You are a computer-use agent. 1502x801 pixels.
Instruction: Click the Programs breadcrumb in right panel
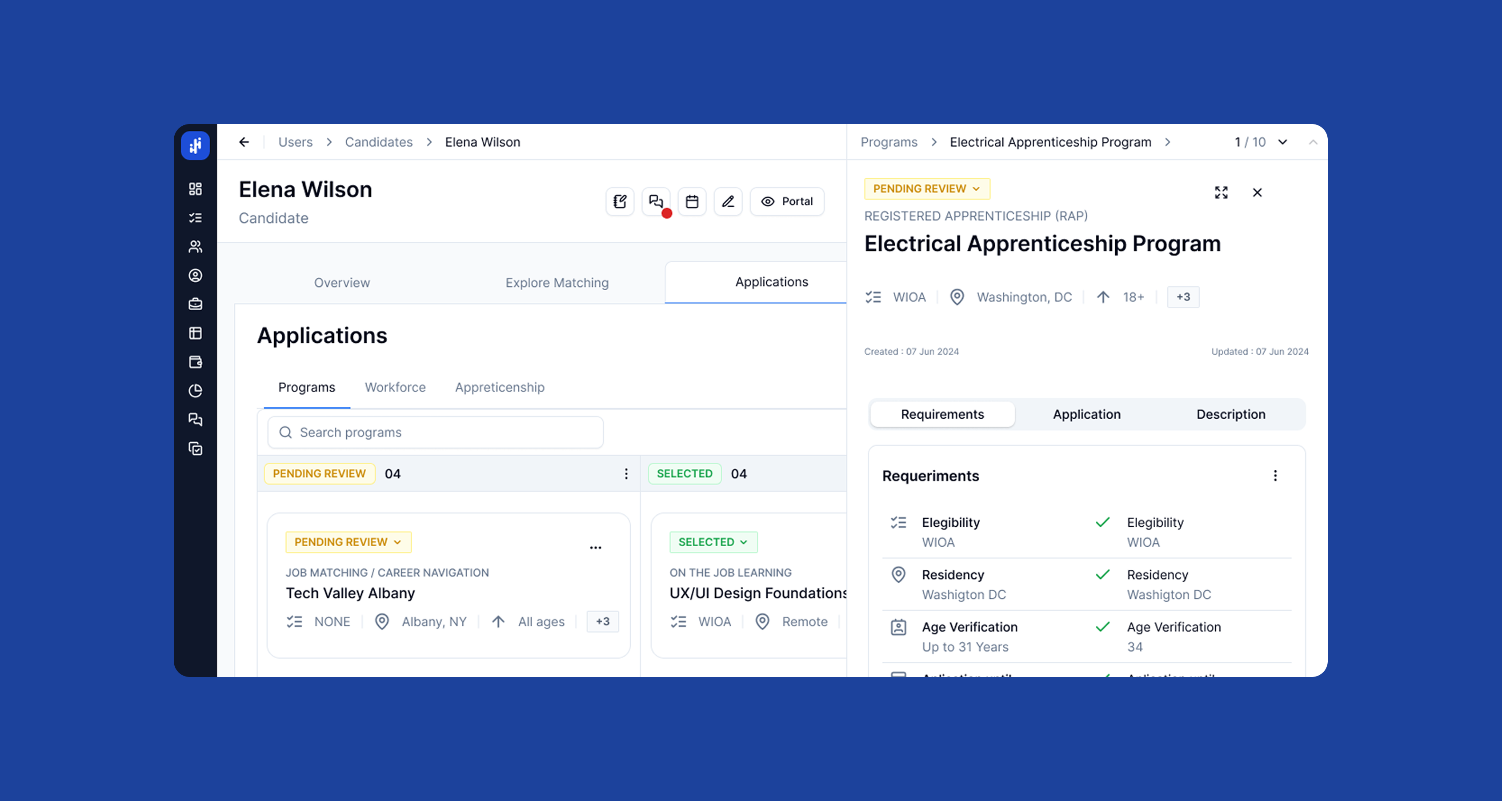pos(889,142)
